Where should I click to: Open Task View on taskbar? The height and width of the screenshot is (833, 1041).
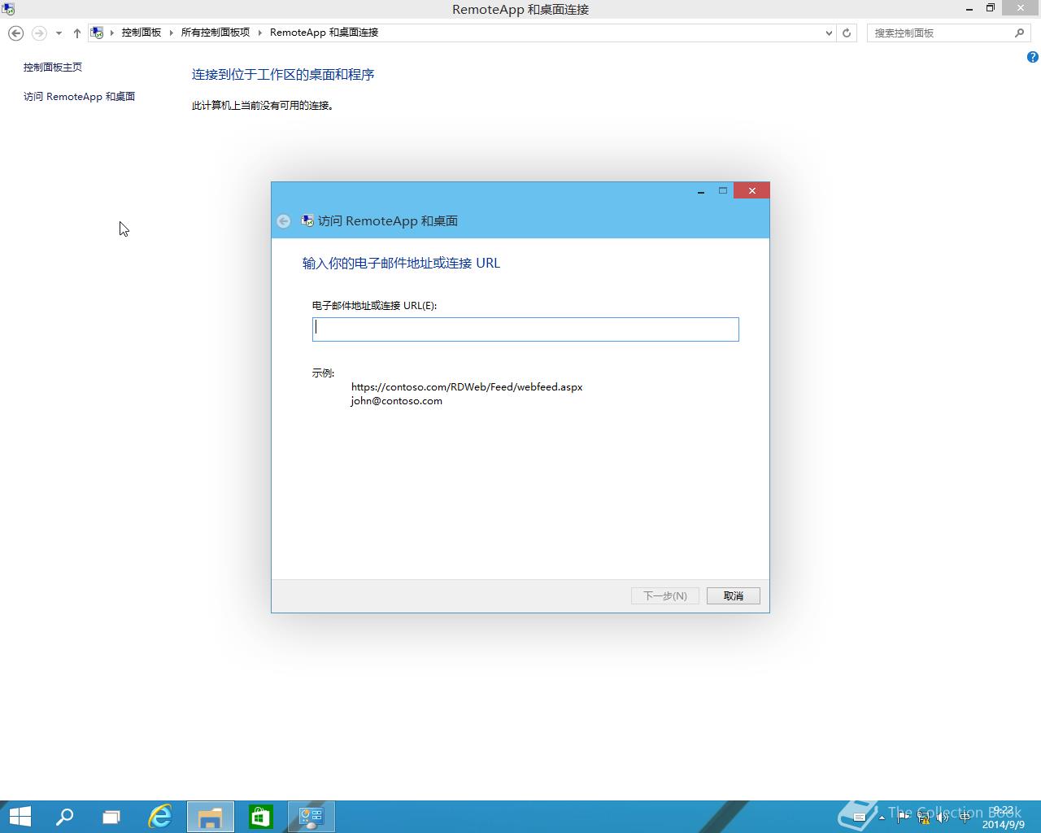pos(111,817)
